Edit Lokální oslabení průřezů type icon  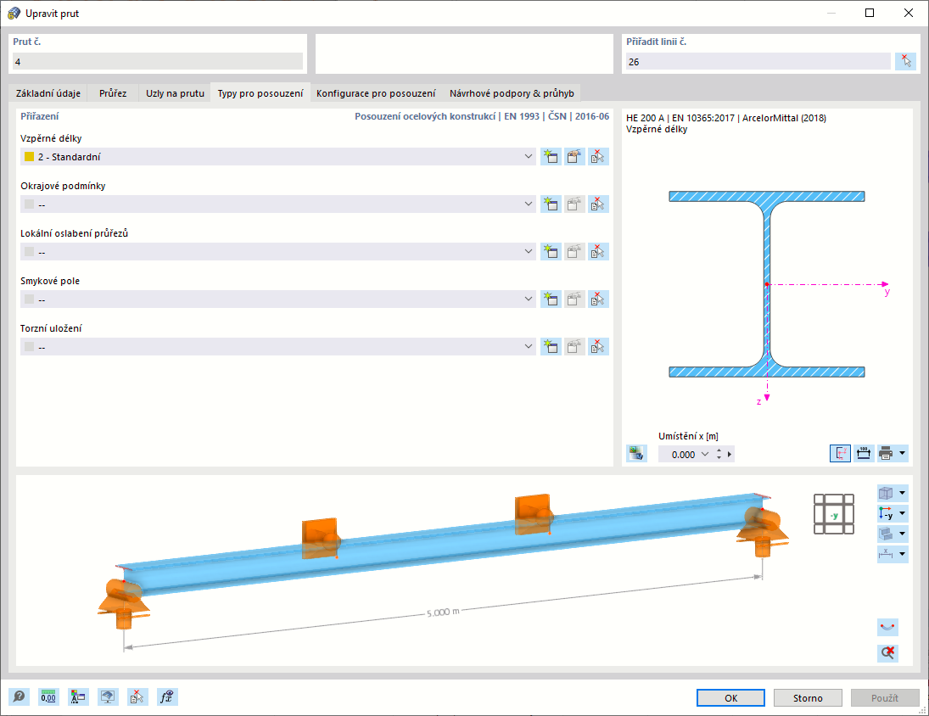[x=574, y=252]
